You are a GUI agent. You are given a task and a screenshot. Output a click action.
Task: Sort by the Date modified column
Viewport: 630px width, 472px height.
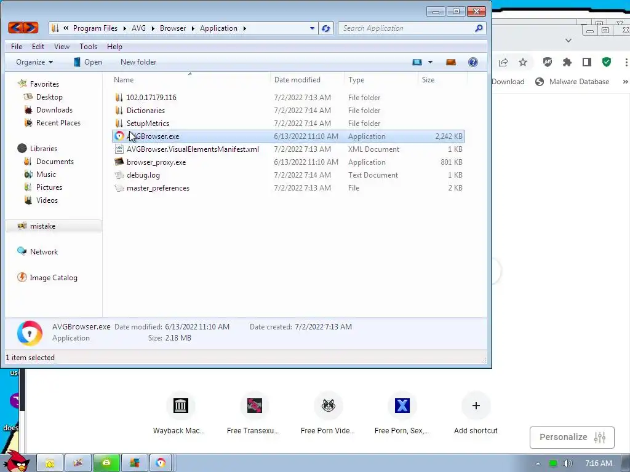coord(307,79)
